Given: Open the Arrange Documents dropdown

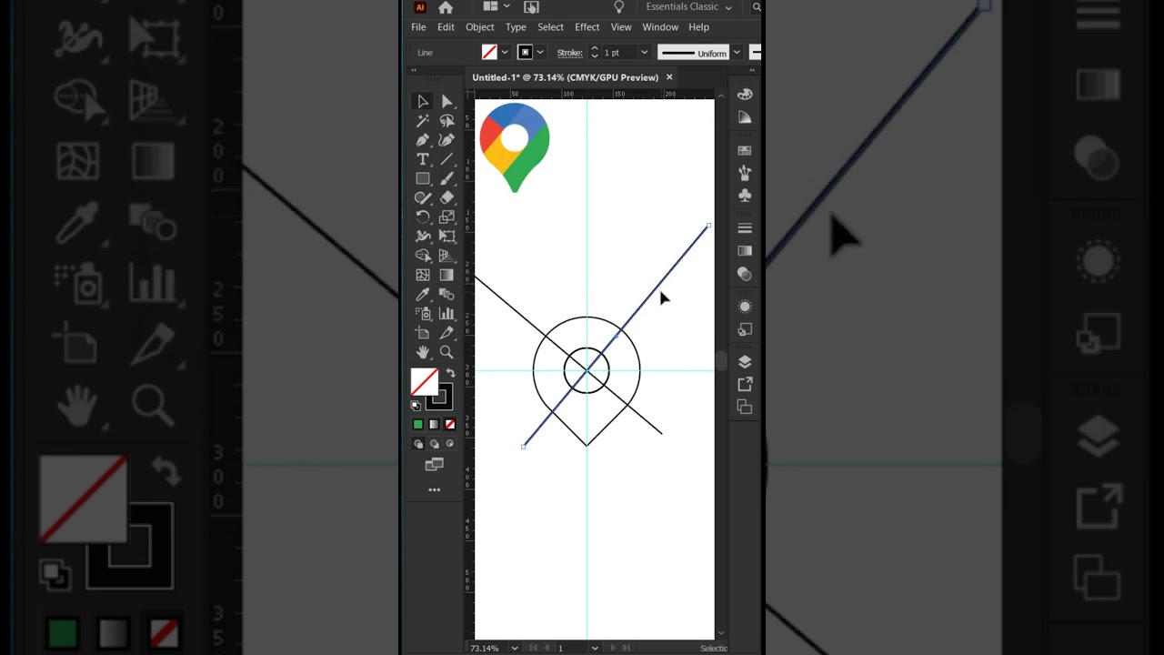Looking at the screenshot, I should coord(497,6).
